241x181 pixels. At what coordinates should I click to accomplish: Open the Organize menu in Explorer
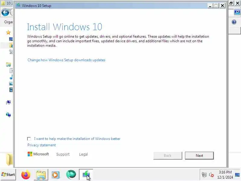coord(8,22)
